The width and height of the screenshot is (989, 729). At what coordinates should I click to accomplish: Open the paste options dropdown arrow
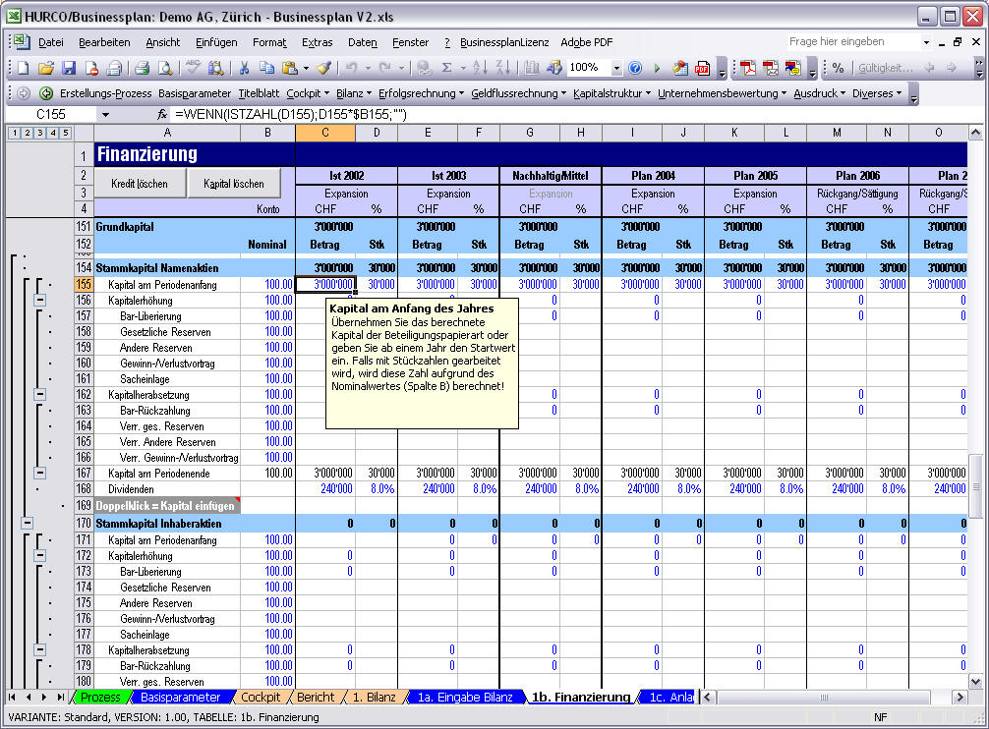tap(306, 68)
